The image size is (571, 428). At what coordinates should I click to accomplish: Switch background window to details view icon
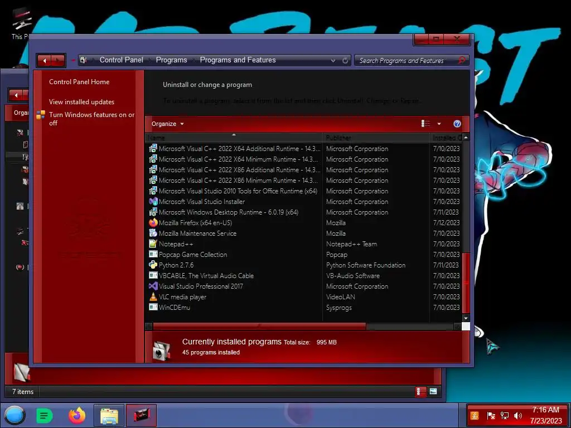click(x=420, y=391)
